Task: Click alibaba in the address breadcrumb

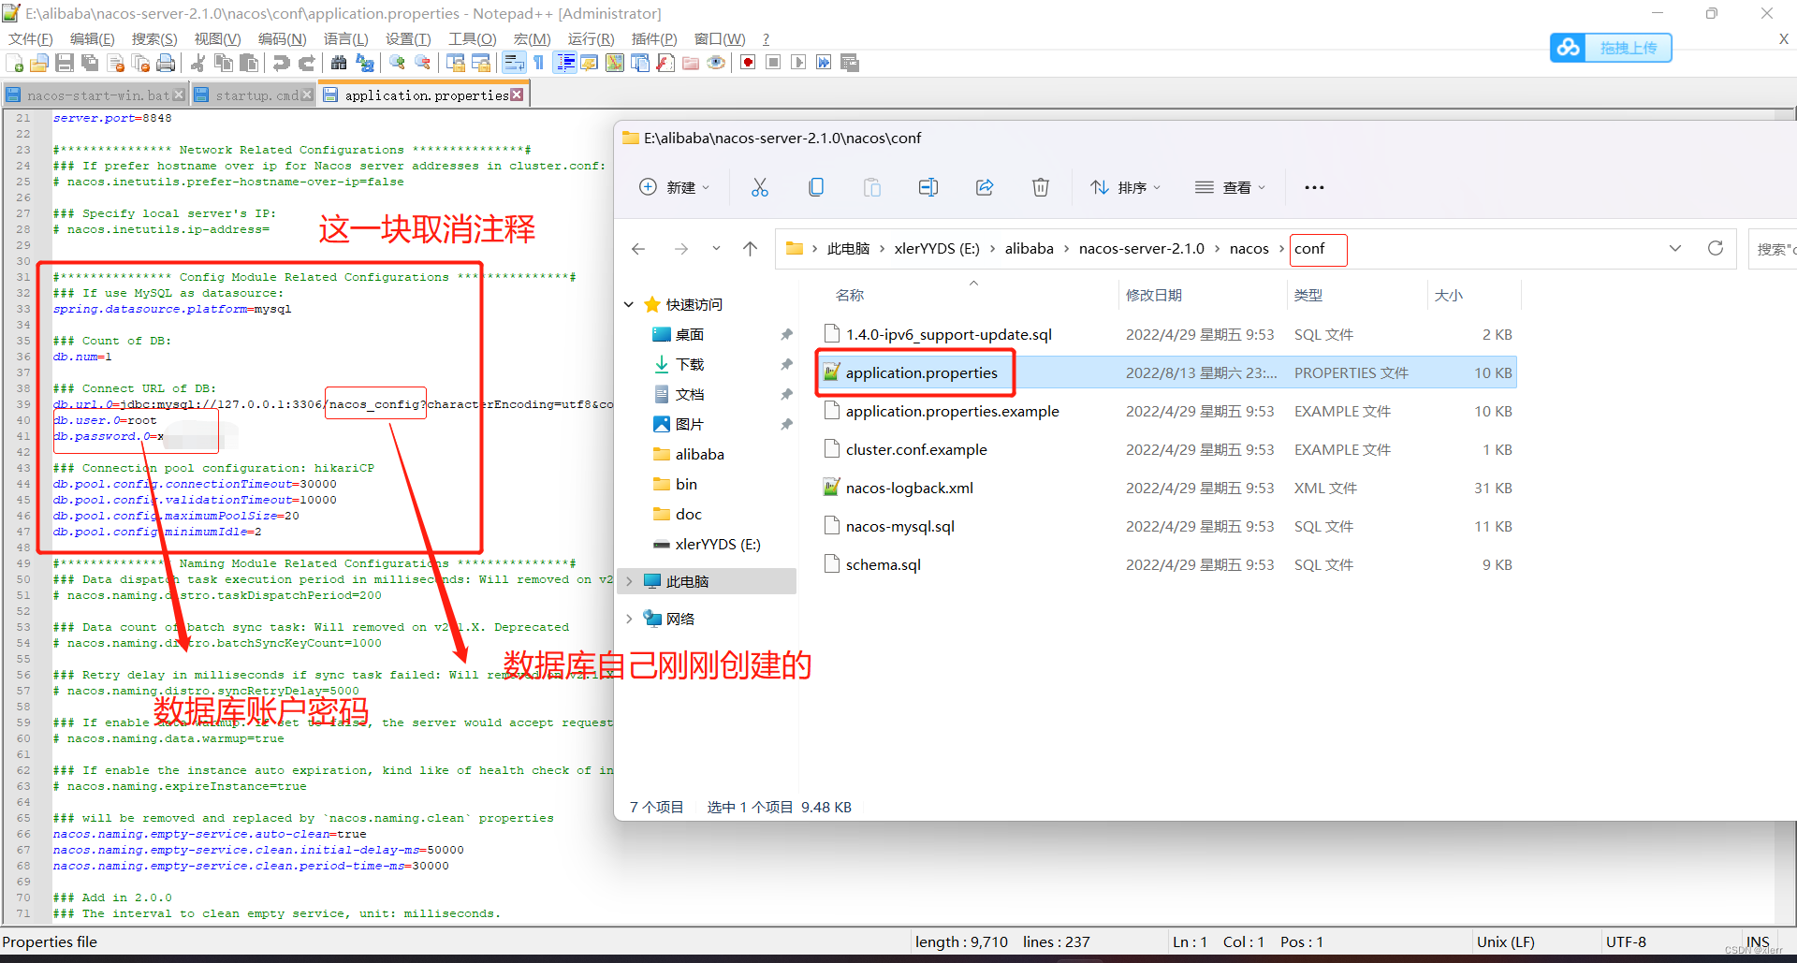Action: pyautogui.click(x=1029, y=249)
